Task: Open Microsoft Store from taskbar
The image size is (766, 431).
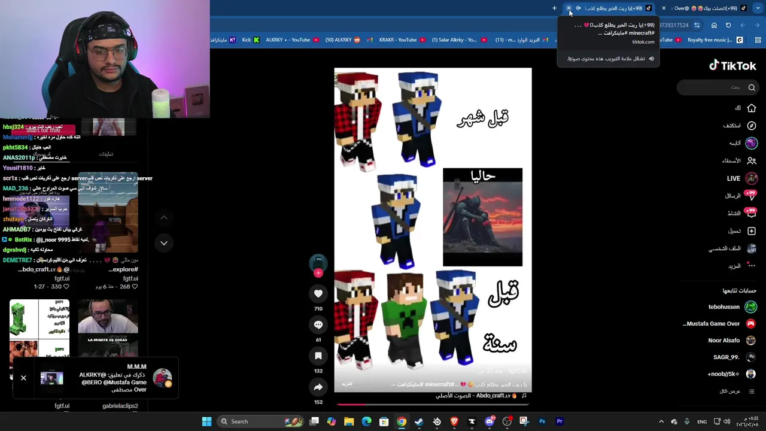Action: [384, 421]
